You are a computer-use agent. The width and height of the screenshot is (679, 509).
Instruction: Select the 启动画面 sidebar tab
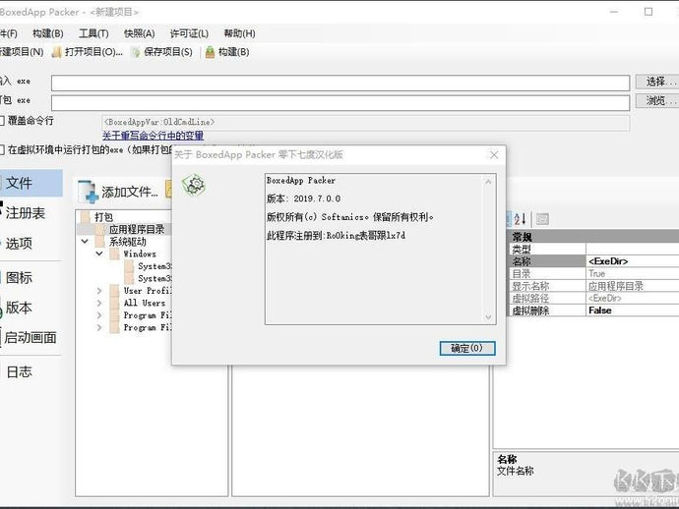(x=31, y=337)
